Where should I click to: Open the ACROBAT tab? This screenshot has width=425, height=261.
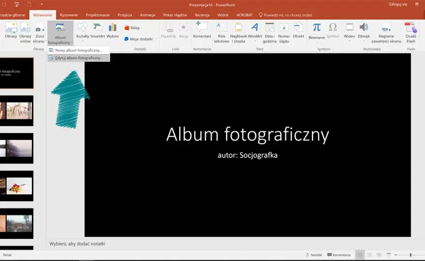244,15
